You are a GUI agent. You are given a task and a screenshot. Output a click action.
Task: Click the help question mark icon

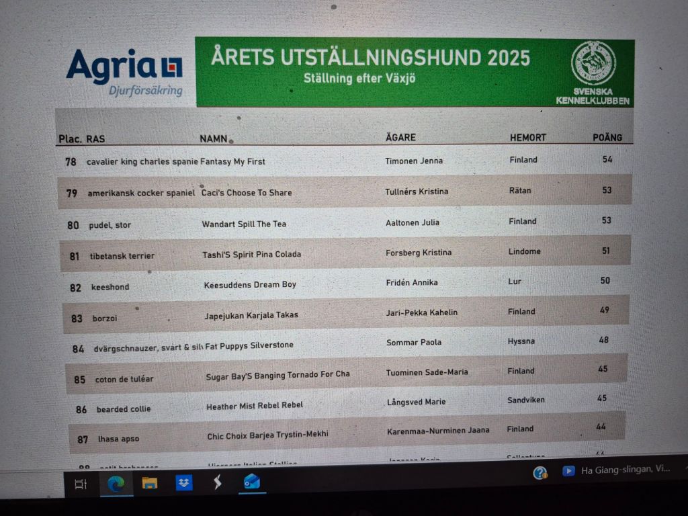pyautogui.click(x=540, y=472)
